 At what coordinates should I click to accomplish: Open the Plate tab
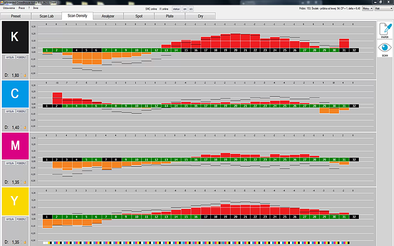point(169,16)
